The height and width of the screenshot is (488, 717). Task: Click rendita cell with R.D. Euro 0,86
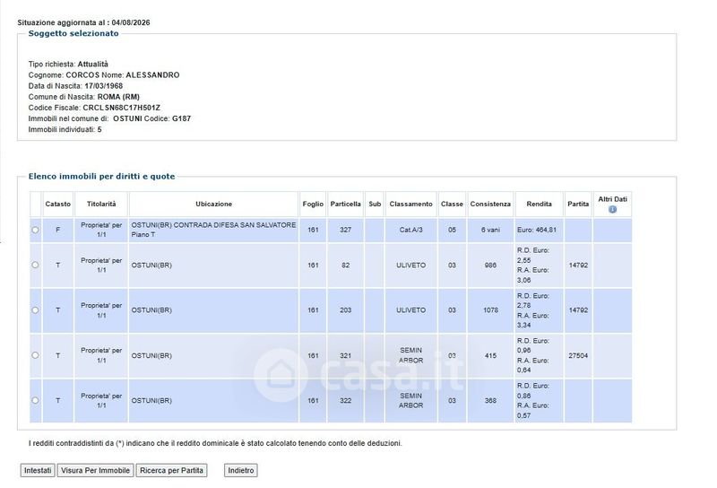[539, 401]
